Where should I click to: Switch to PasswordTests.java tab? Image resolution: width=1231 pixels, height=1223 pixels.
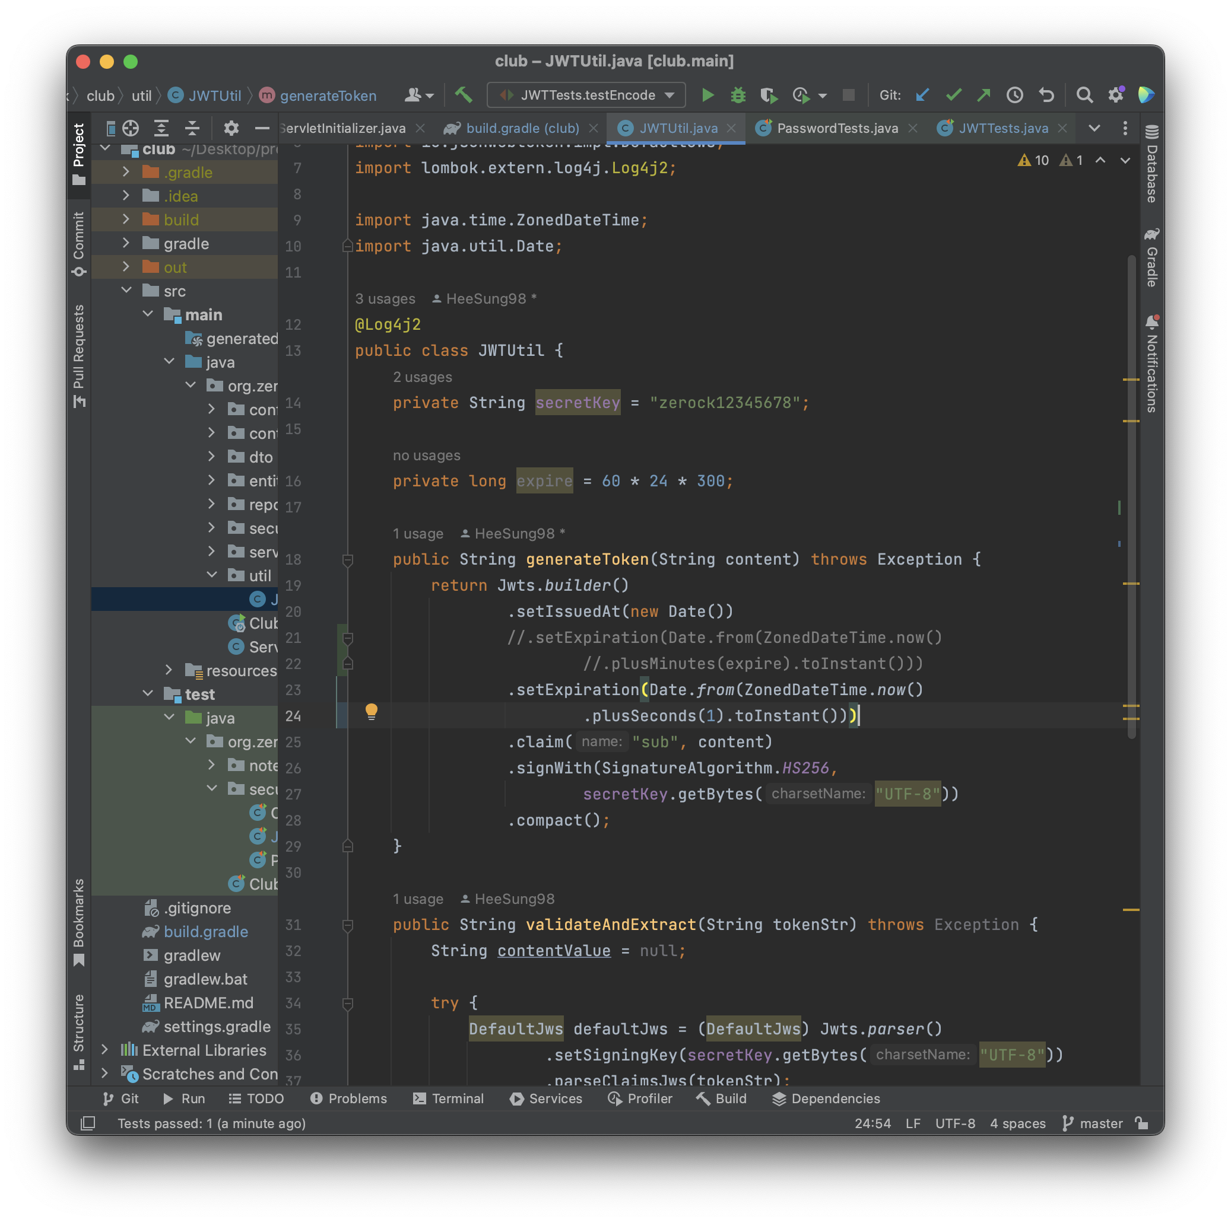pyautogui.click(x=837, y=129)
